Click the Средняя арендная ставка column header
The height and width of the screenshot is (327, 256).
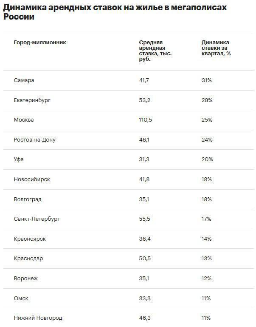[155, 51]
